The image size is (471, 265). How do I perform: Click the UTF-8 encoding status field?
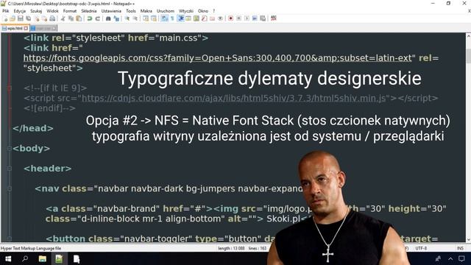click(421, 248)
